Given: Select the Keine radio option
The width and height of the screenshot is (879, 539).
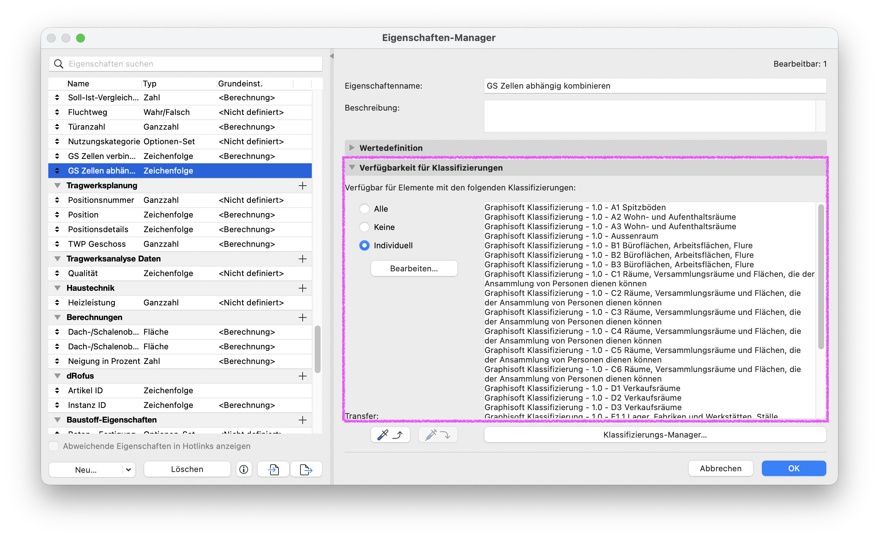Looking at the screenshot, I should tap(364, 227).
